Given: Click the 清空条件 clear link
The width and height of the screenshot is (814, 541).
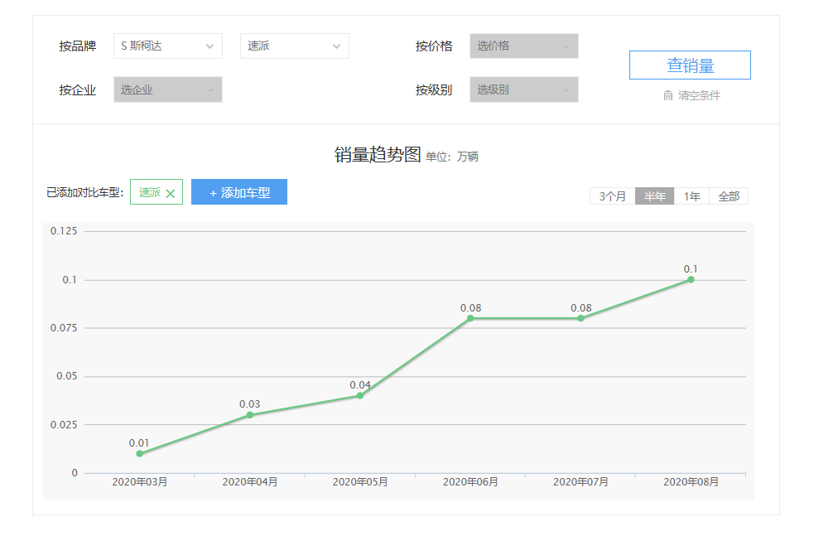Looking at the screenshot, I should tap(698, 95).
